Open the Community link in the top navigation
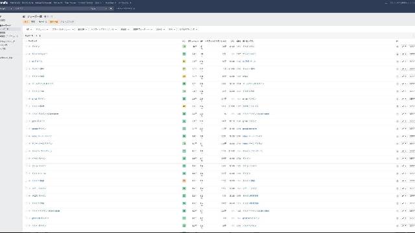 (124, 3)
